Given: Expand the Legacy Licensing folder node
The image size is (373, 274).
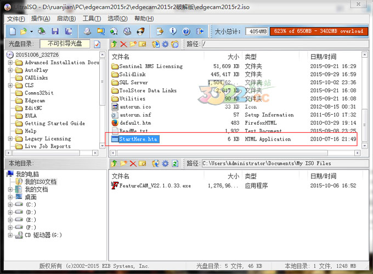Looking at the screenshot, I should pyautogui.click(x=10, y=138).
